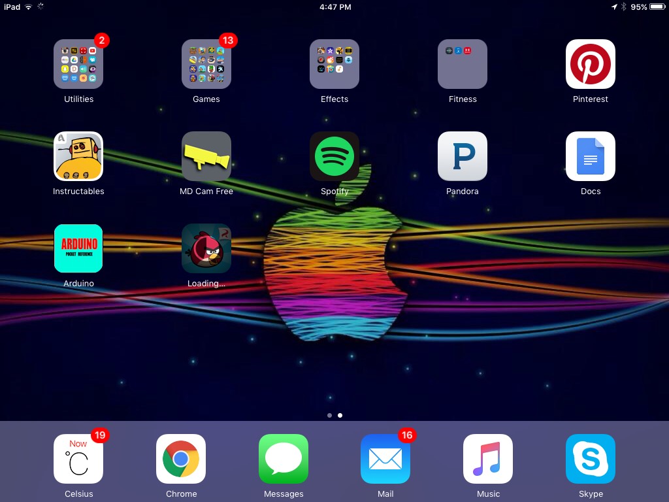
Task: Open the Games folder
Action: coord(206,64)
